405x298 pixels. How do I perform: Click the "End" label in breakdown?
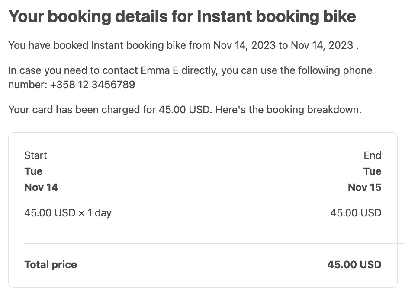coord(372,155)
